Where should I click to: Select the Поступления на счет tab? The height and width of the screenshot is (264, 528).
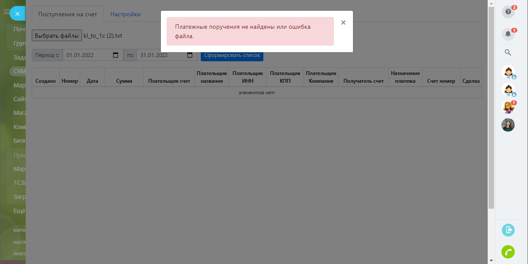(68, 14)
